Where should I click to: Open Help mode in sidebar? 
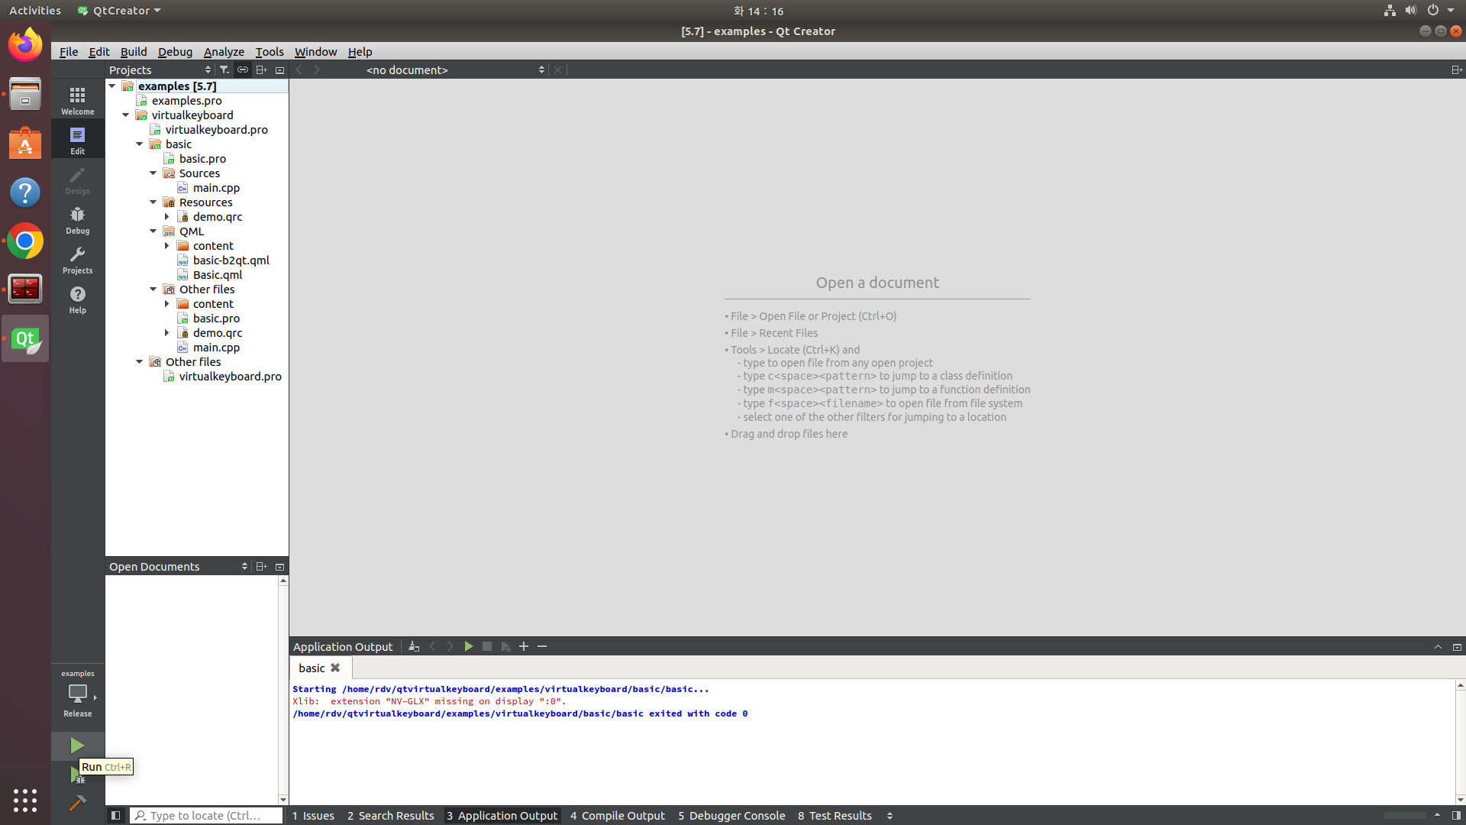click(78, 299)
